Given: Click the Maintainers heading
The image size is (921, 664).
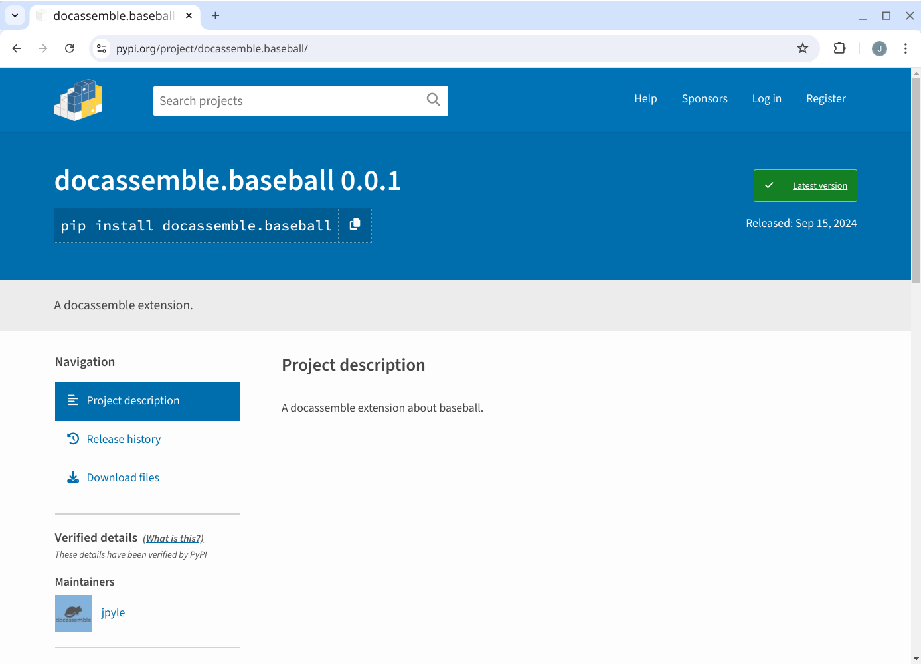Looking at the screenshot, I should tap(84, 582).
